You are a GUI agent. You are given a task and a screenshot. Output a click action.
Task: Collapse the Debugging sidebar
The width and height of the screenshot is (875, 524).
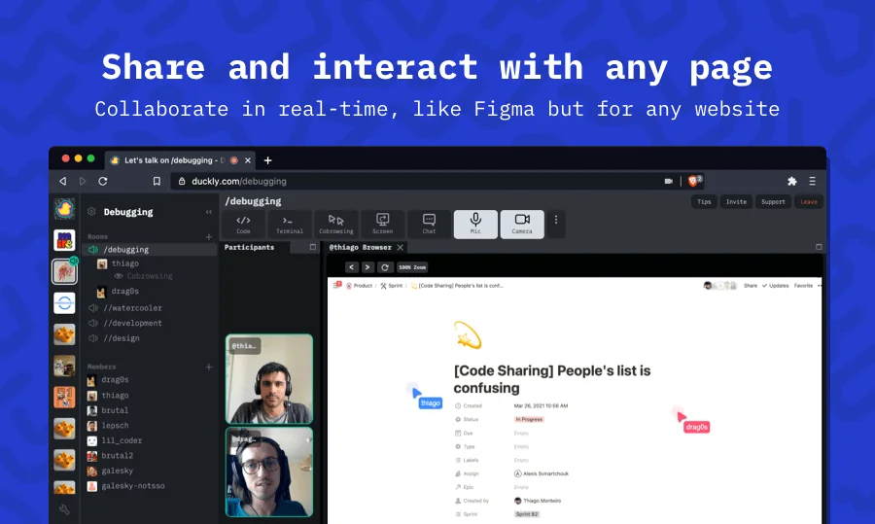click(209, 212)
